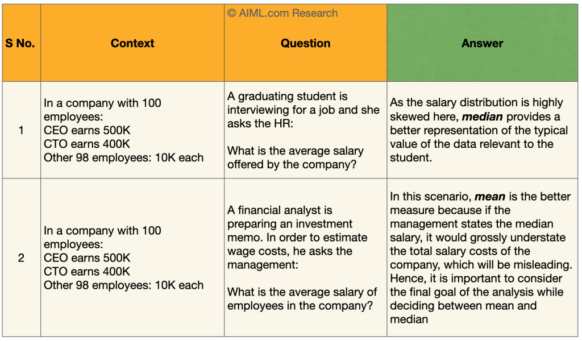The height and width of the screenshot is (341, 582).
Task: Click 'average salary of employees in the company' question
Action: (302, 299)
